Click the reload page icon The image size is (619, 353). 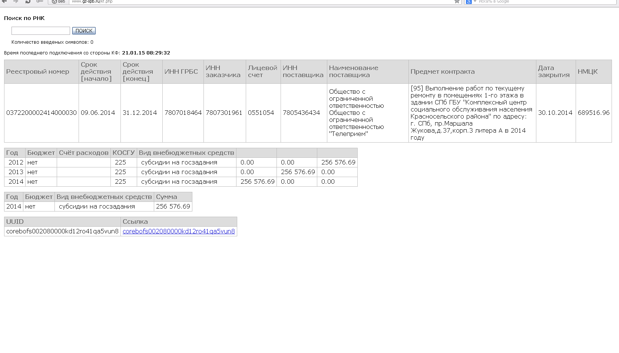click(x=28, y=1)
